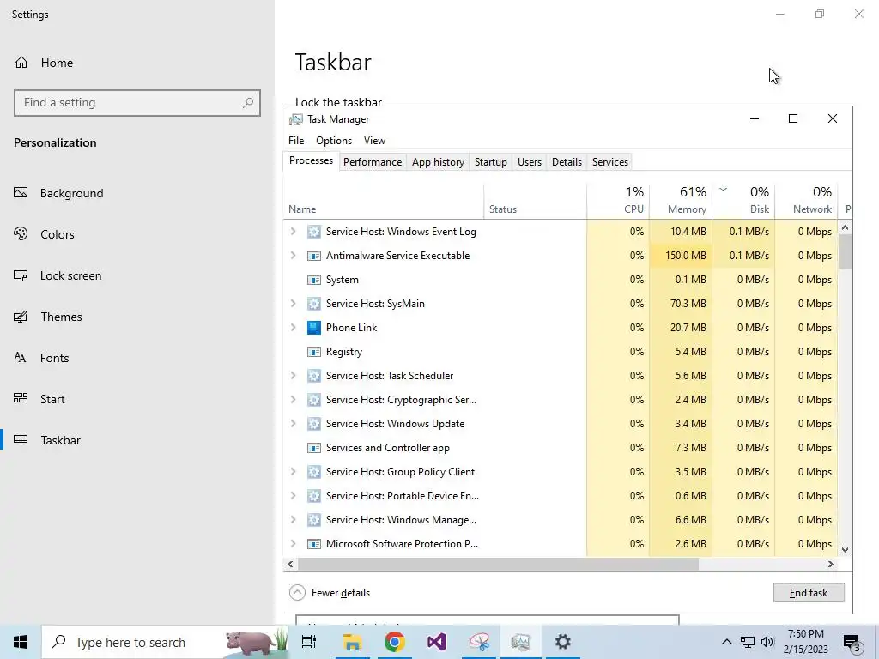Switch to the Users tab
879x659 pixels.
[529, 162]
